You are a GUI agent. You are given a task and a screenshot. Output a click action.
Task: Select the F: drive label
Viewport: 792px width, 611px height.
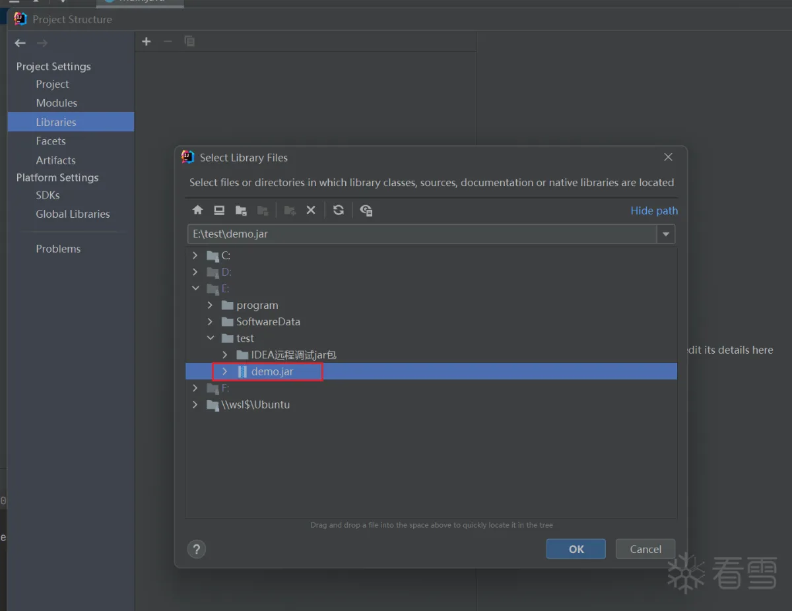(226, 388)
